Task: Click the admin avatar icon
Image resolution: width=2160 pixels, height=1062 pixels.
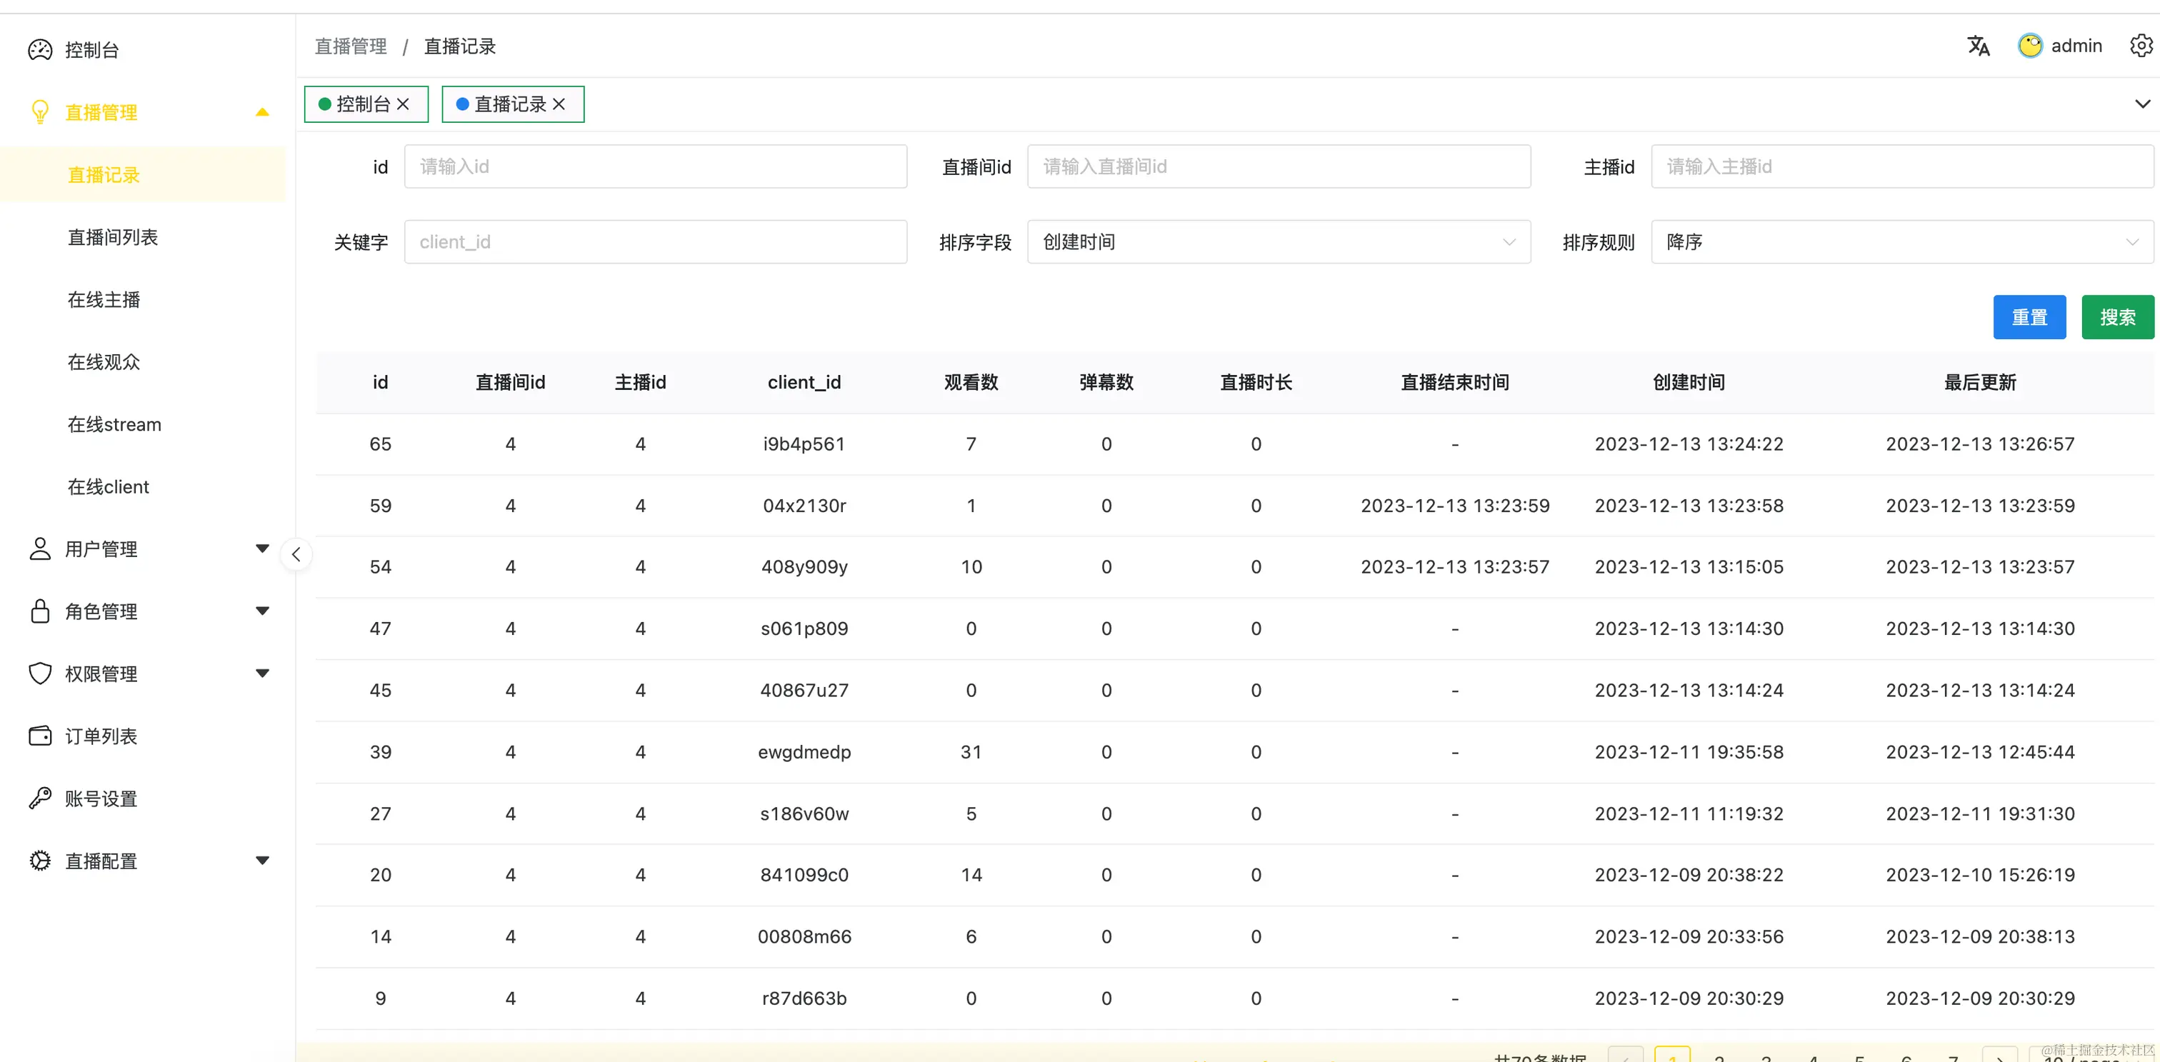Action: click(x=2029, y=45)
